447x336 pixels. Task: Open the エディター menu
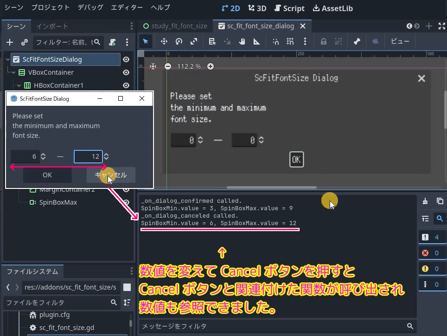[127, 7]
